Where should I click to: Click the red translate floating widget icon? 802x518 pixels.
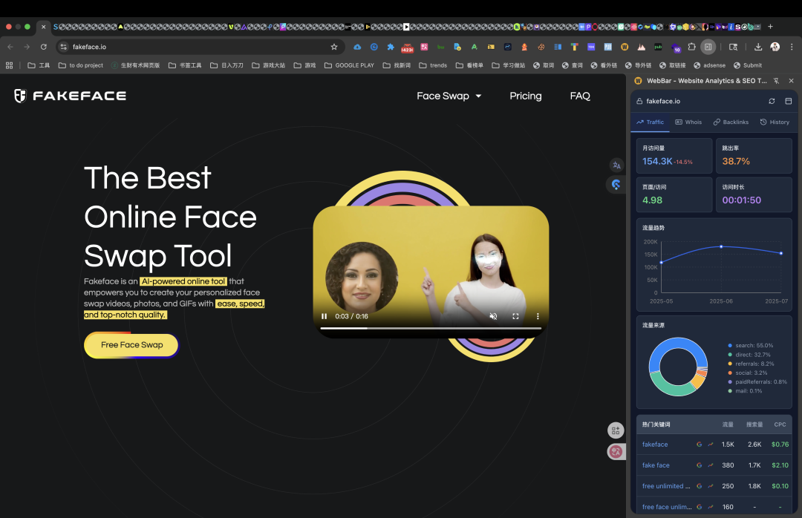tap(616, 451)
